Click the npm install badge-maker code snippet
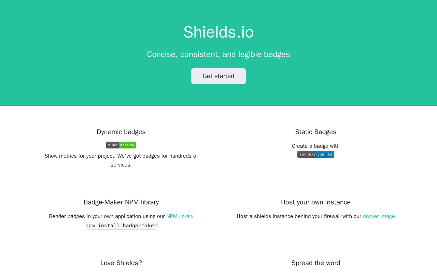 [121, 226]
